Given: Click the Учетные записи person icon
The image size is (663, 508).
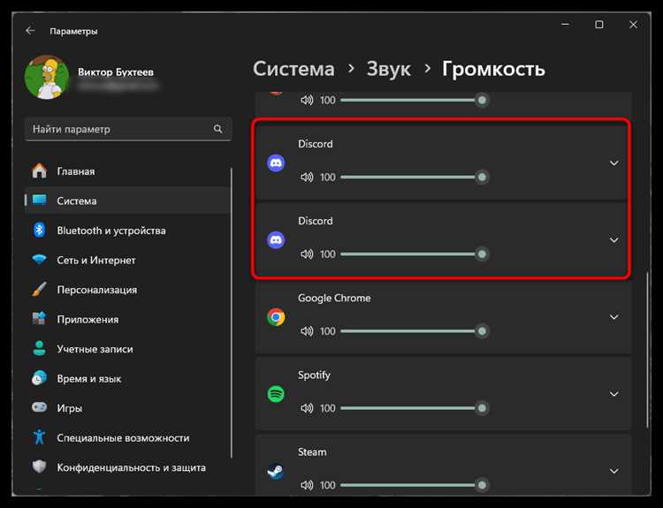Looking at the screenshot, I should tap(39, 348).
